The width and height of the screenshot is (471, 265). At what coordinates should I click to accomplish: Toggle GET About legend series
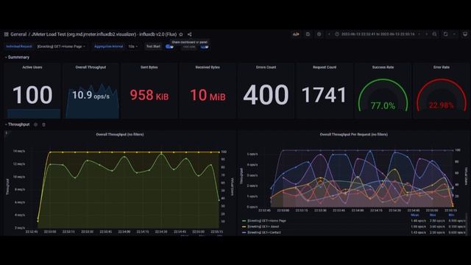pyautogui.click(x=263, y=227)
